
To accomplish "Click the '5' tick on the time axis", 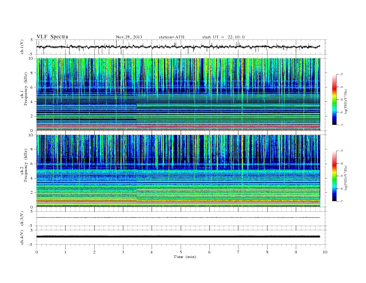I will click(181, 252).
